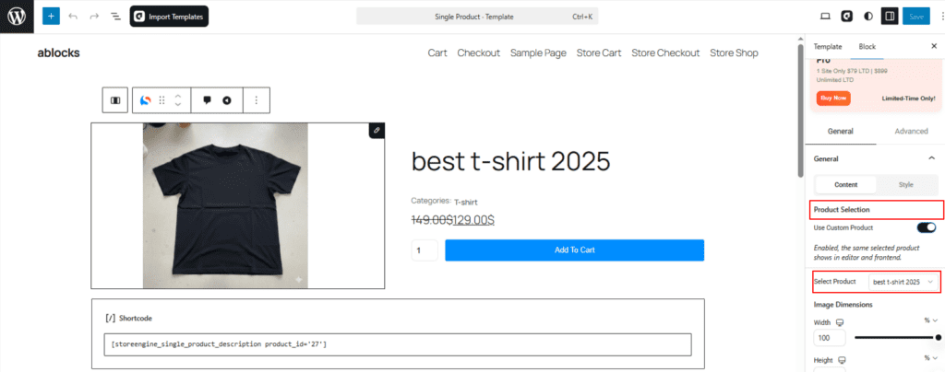The image size is (945, 372).
Task: Collapse the General section chevron
Action: point(931,158)
